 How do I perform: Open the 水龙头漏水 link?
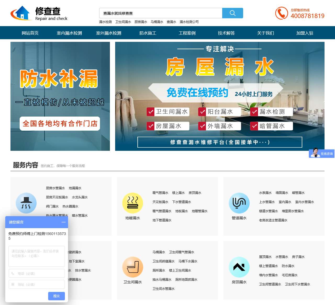click(80, 197)
